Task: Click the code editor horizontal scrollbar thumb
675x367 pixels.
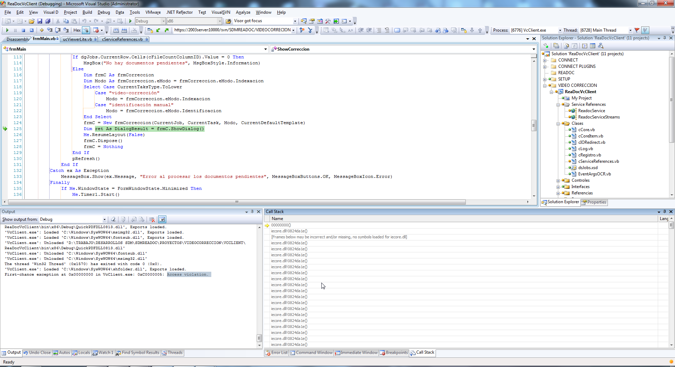Action: click(x=237, y=202)
